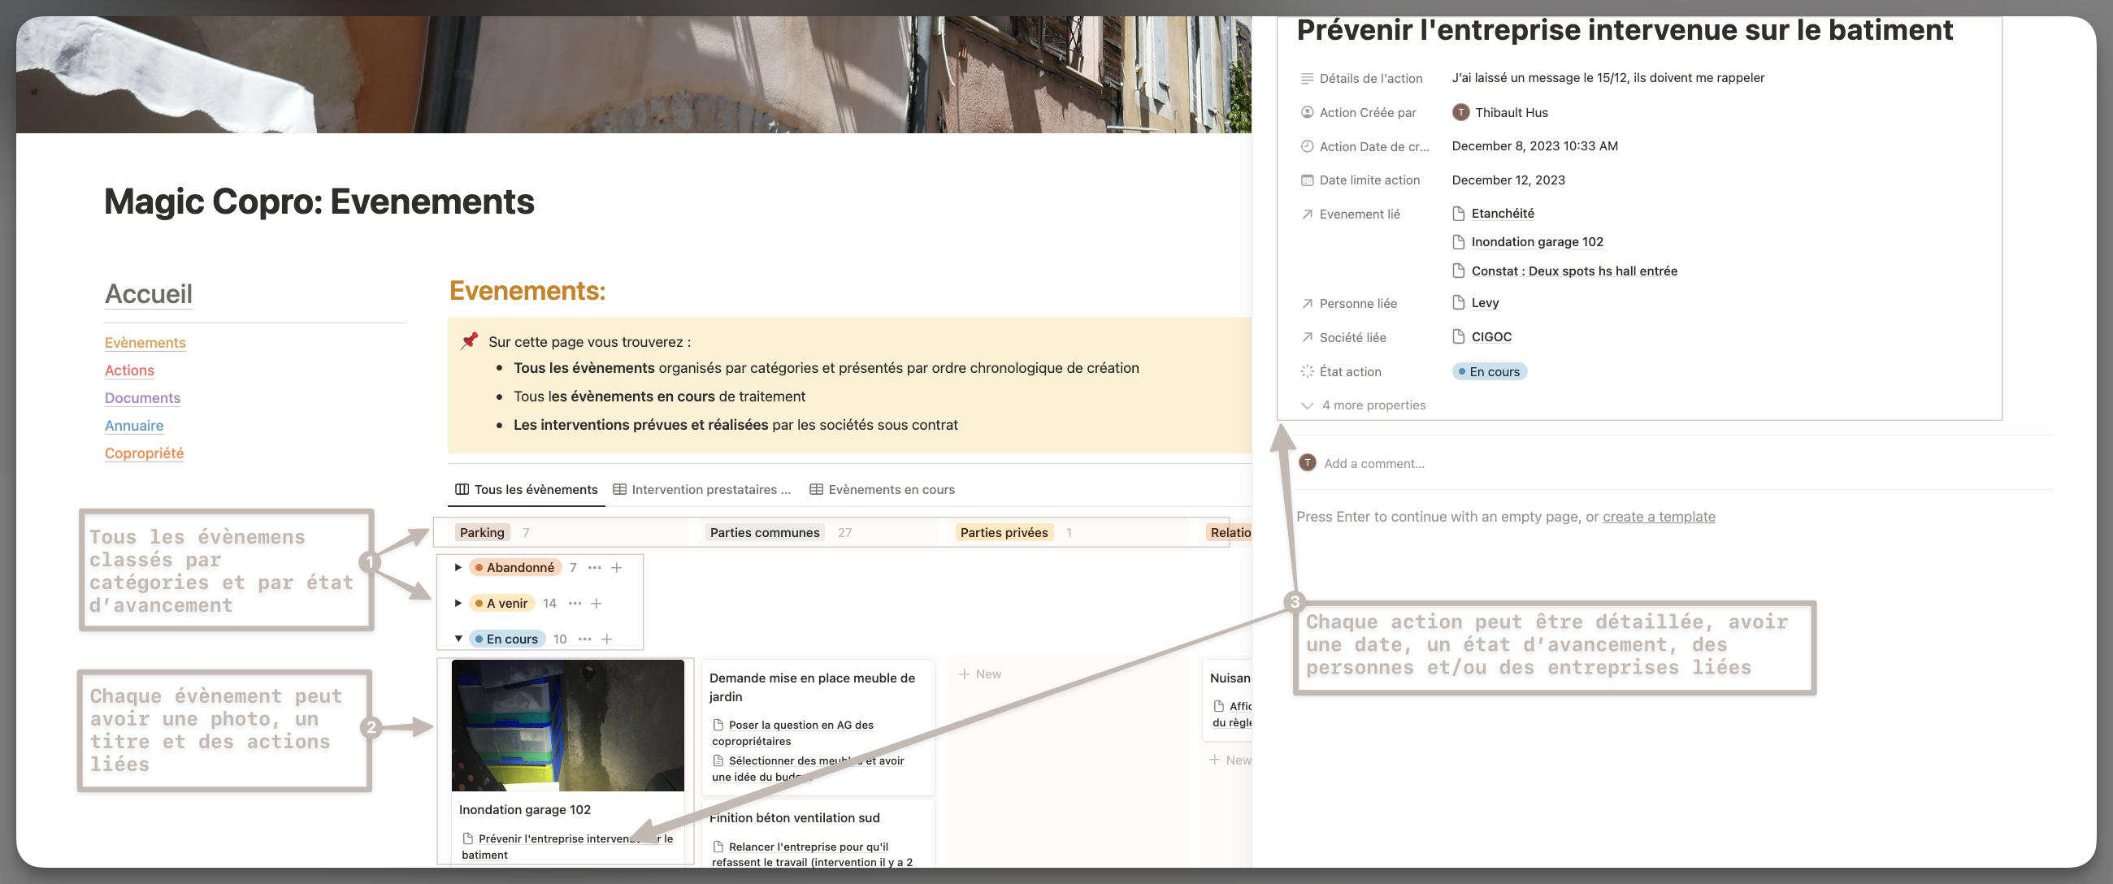Image resolution: width=2113 pixels, height=884 pixels.
Task: Open the Etanchéité linked page icon
Action: [1459, 213]
